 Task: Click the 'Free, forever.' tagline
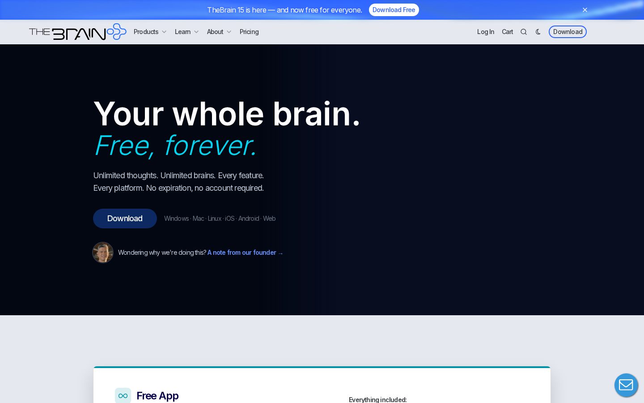pos(175,146)
